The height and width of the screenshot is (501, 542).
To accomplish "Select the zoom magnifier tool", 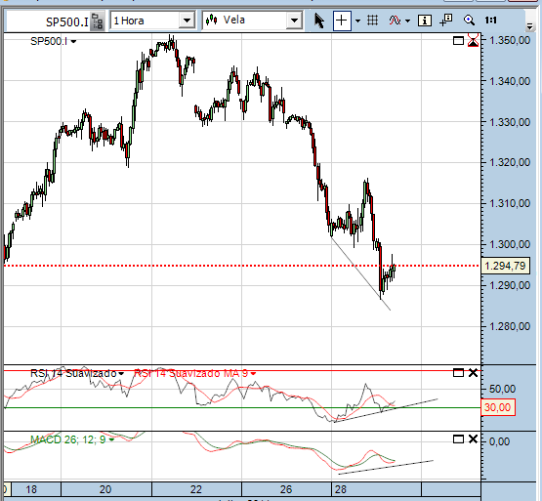I will point(469,21).
